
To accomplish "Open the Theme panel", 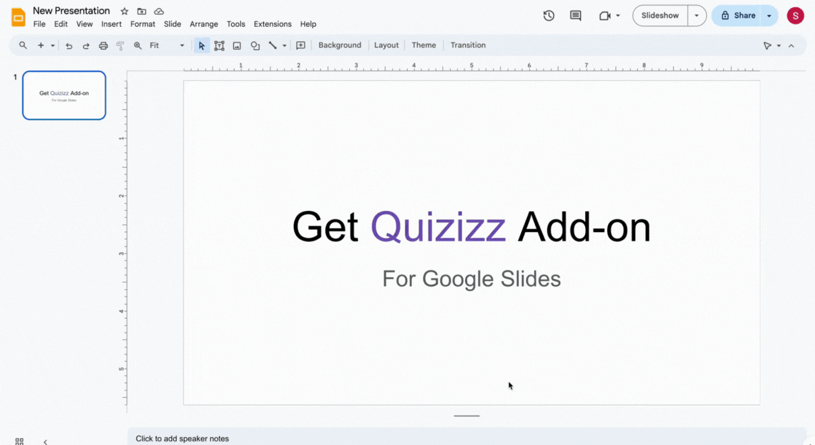I will (x=424, y=45).
